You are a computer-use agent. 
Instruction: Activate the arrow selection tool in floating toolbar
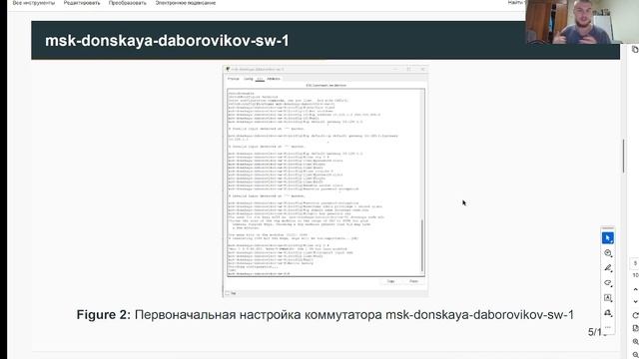(x=608, y=238)
